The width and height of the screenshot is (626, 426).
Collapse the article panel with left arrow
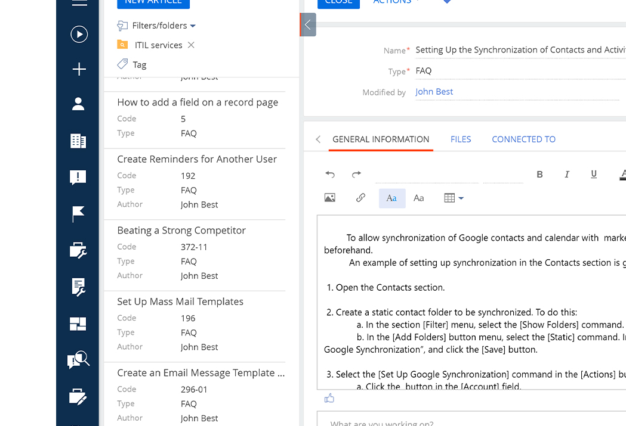[308, 24]
